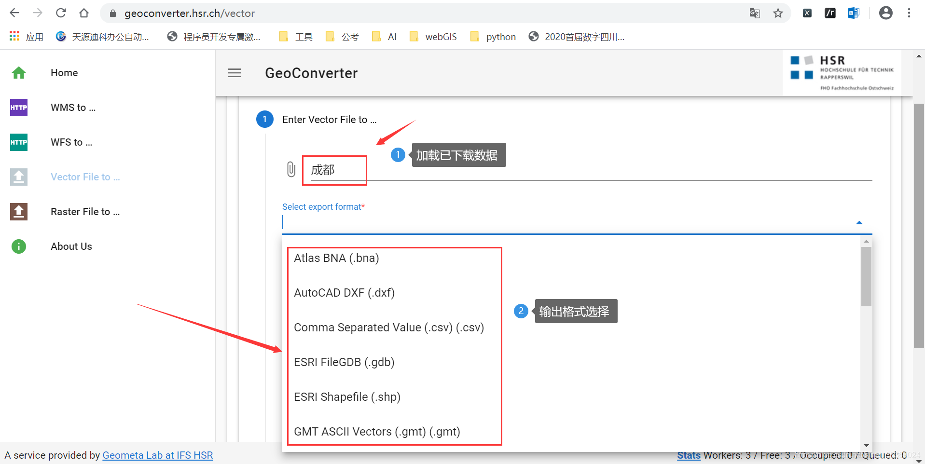Screen dimensions: 925x464
Task: Open the python bookmark folder
Action: click(x=493, y=37)
